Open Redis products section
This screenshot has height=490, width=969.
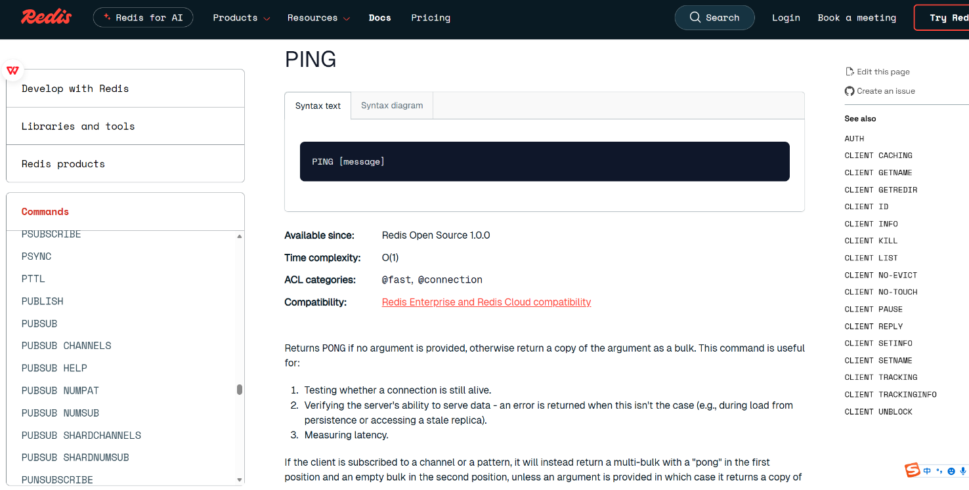(x=125, y=164)
